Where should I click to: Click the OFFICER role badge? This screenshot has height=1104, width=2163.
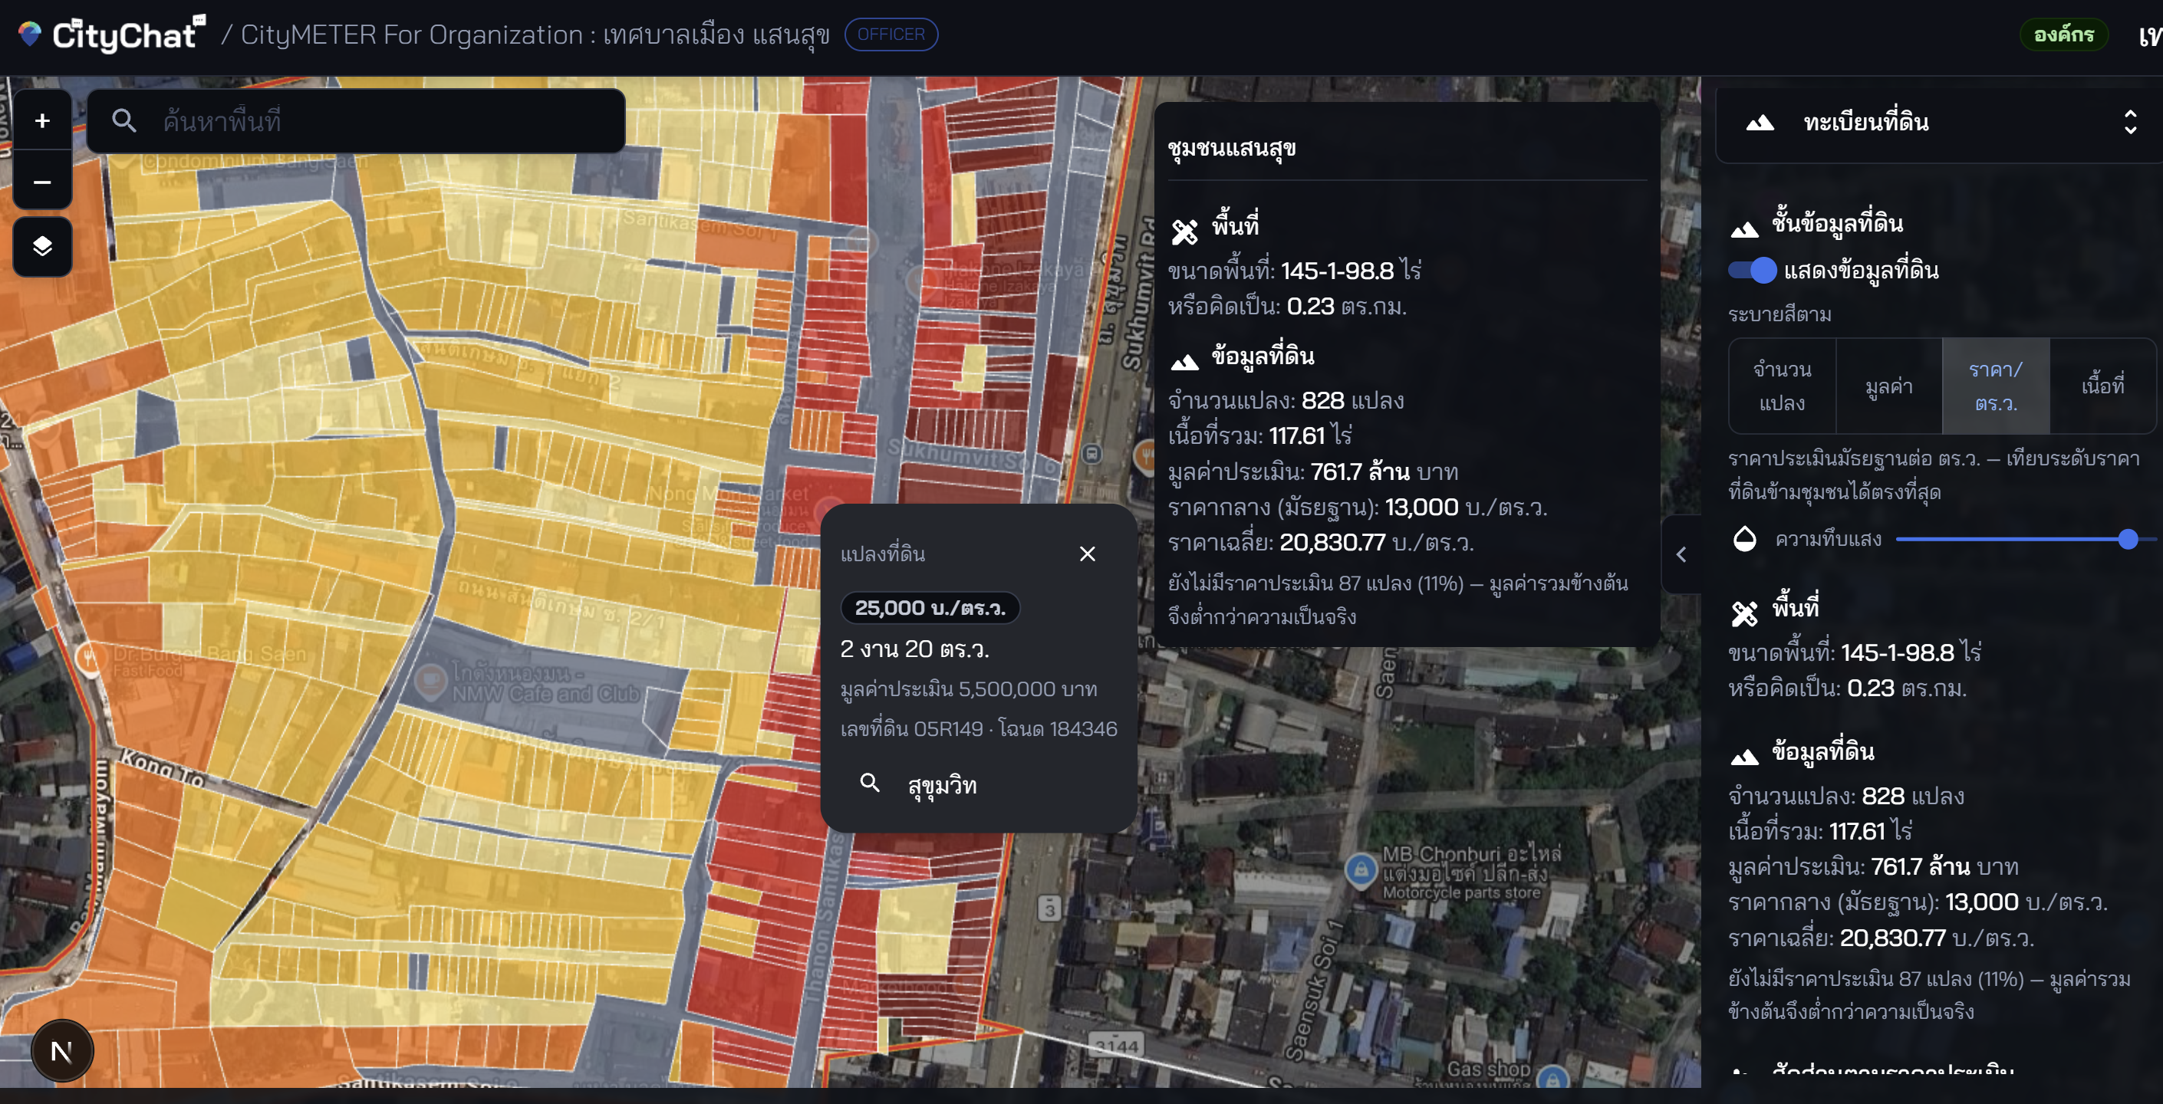pyautogui.click(x=891, y=34)
